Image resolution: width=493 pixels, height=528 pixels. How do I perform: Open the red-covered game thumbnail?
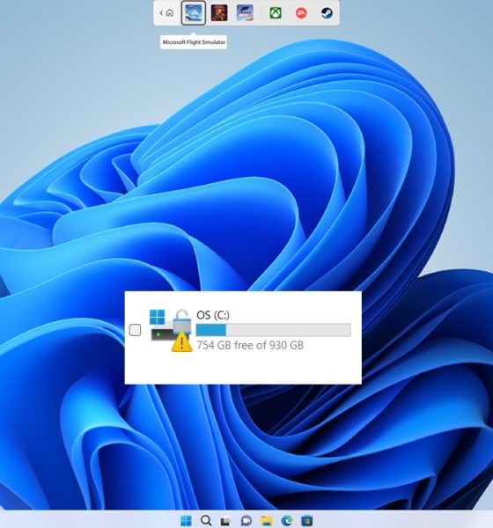coord(219,13)
